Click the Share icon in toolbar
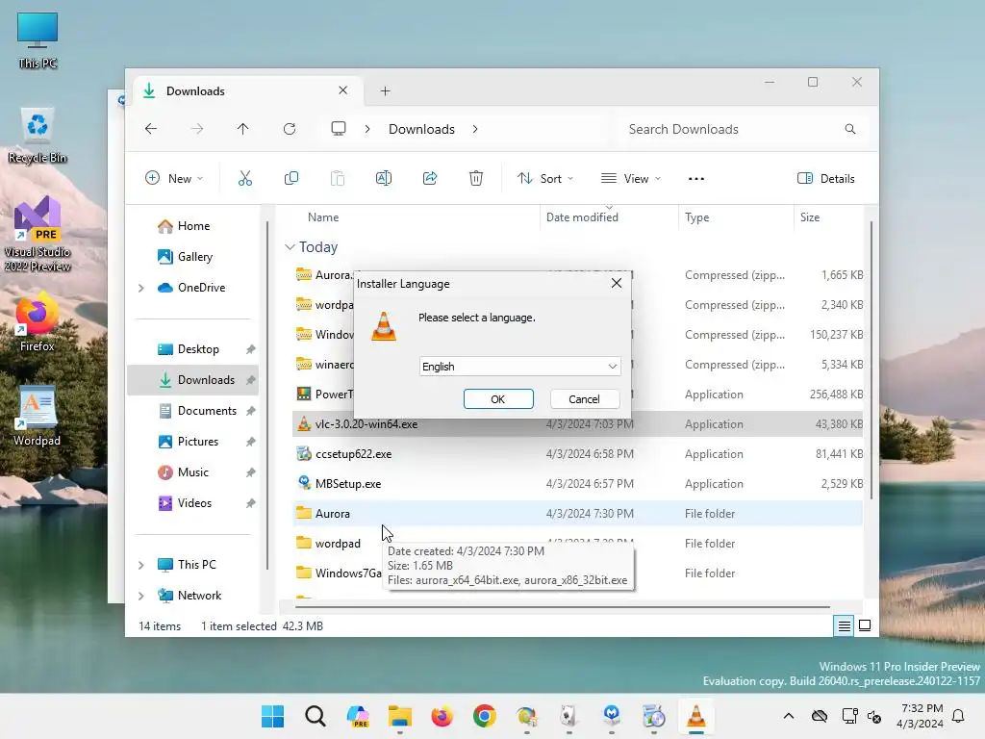This screenshot has height=739, width=985. coord(430,178)
